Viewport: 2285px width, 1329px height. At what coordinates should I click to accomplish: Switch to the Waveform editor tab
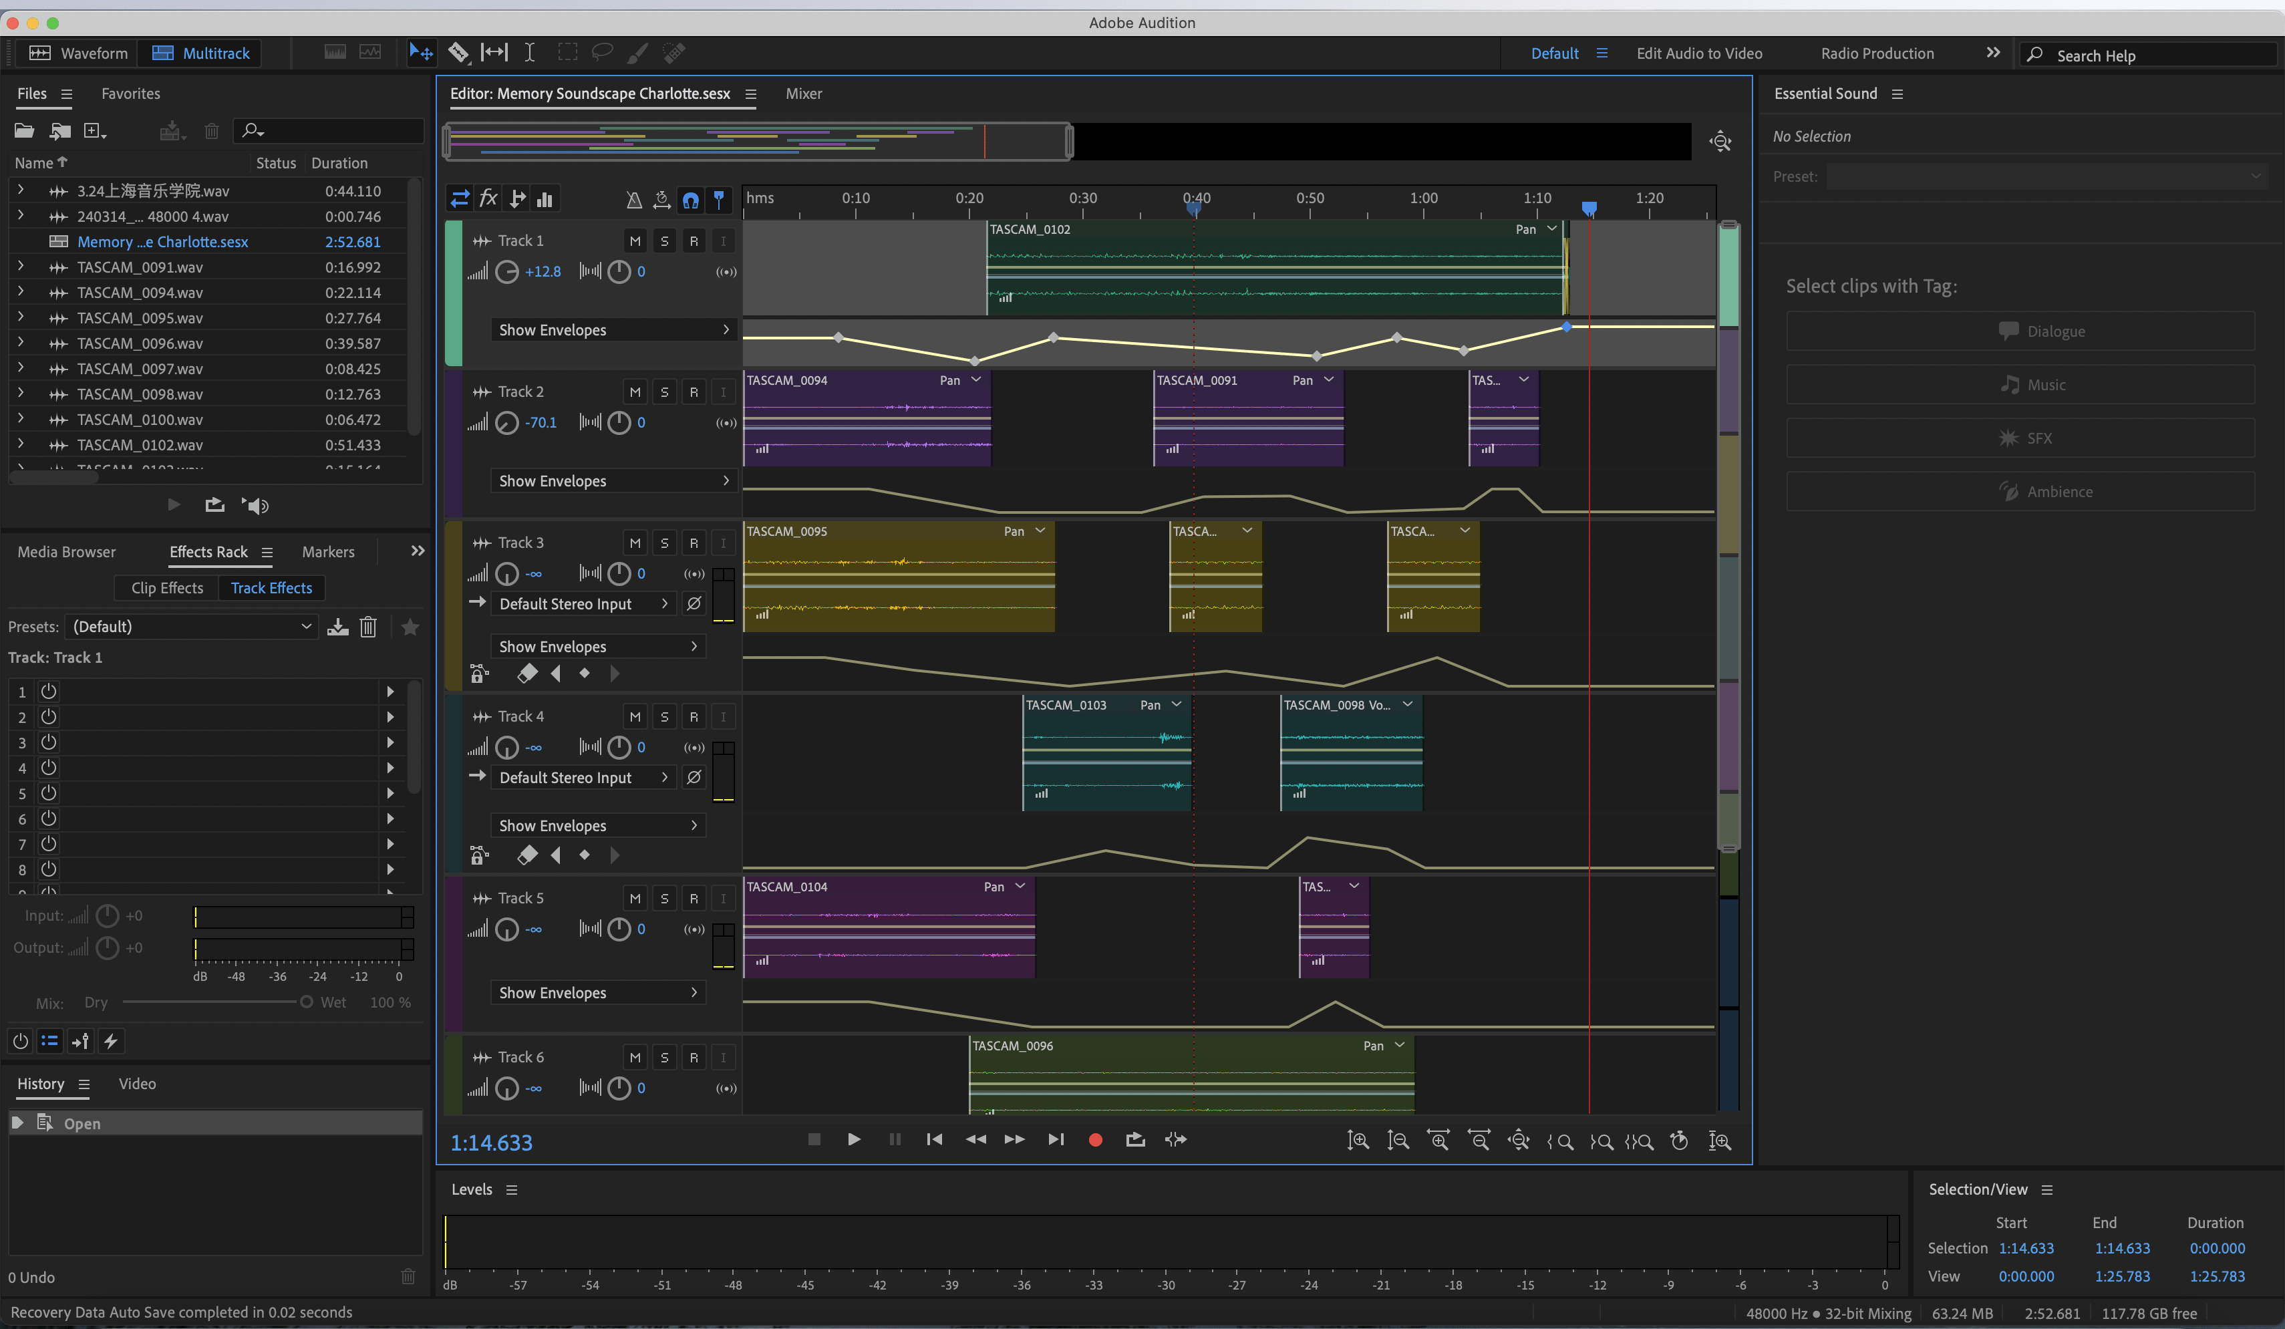click(78, 52)
